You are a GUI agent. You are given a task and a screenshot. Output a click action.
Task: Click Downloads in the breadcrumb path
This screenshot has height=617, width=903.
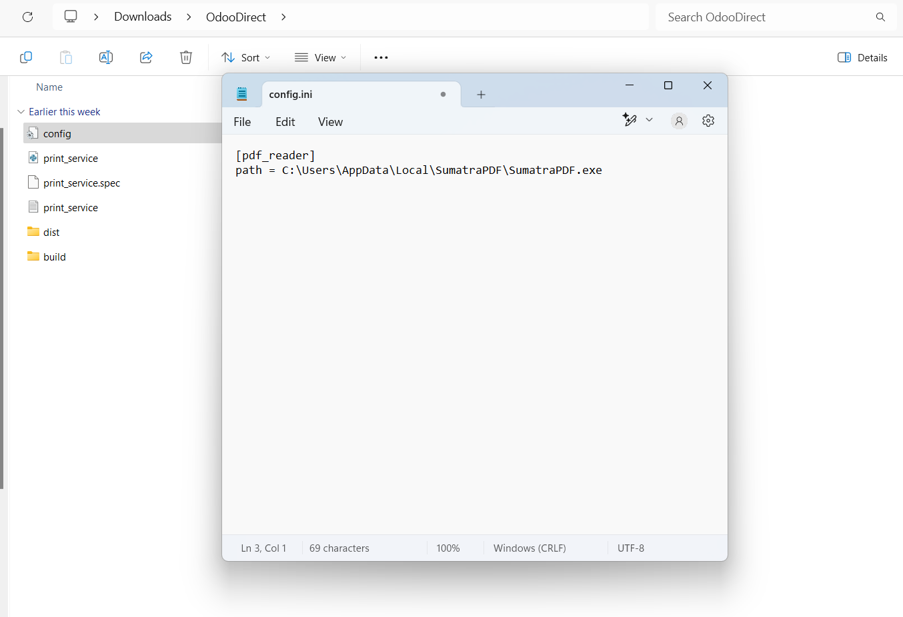coord(143,17)
